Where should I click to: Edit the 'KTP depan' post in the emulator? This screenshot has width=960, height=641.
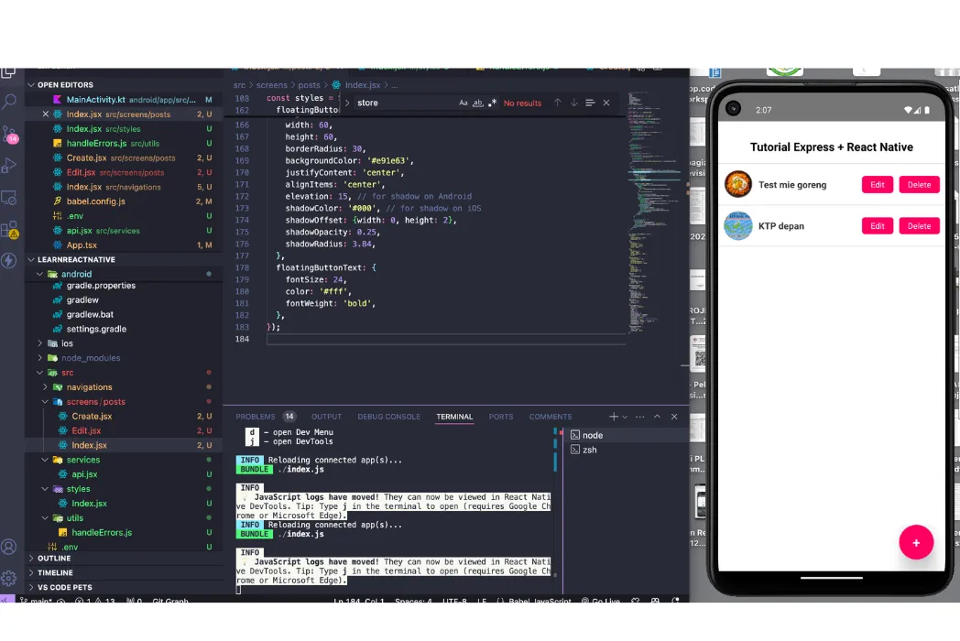coord(877,226)
